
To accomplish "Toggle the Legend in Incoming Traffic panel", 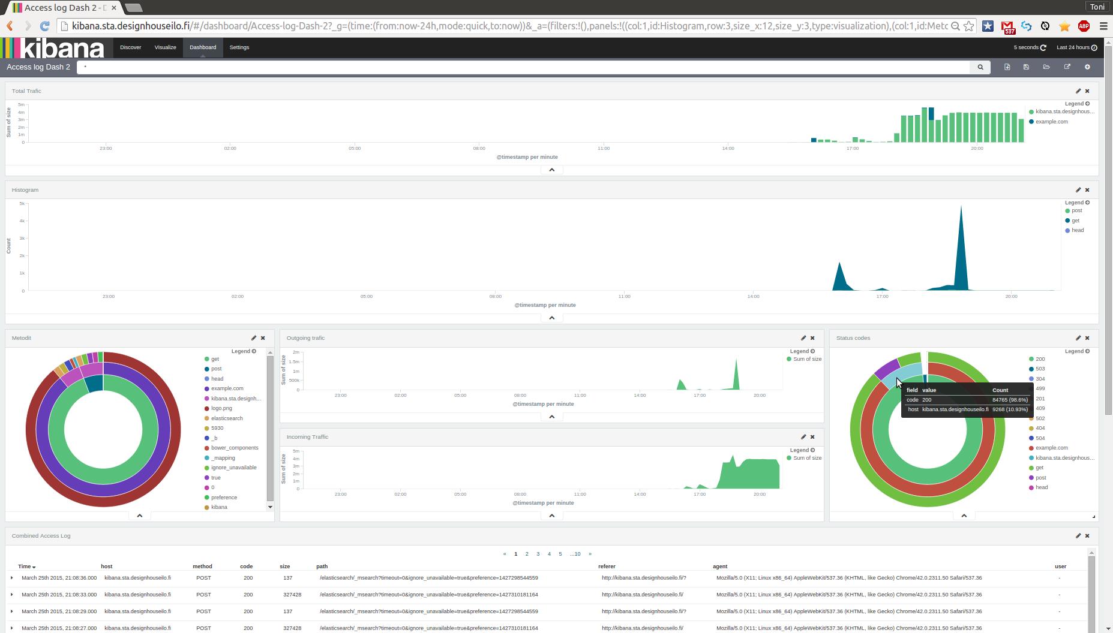I will (802, 450).
